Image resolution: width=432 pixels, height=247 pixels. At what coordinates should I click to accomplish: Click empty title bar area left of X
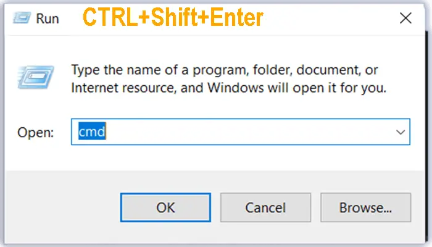333,19
